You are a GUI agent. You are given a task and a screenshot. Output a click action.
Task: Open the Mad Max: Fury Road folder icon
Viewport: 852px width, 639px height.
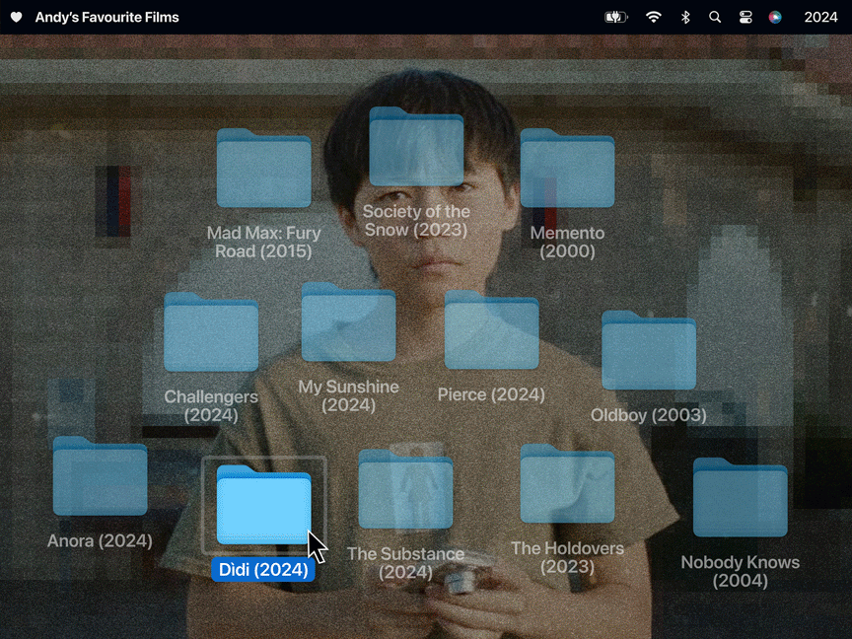(x=264, y=168)
